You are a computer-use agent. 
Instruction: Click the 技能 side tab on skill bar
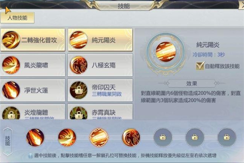tap(8, 141)
